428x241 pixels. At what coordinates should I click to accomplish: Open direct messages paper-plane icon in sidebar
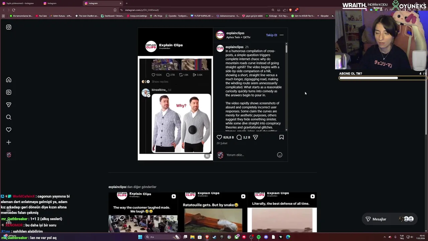[9, 105]
